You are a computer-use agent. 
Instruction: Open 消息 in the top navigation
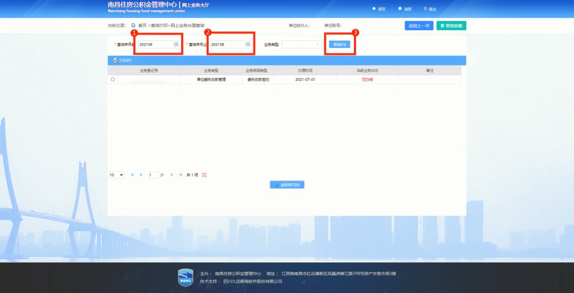(404, 9)
